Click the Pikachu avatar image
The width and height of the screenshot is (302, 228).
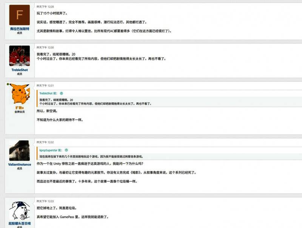(20, 94)
